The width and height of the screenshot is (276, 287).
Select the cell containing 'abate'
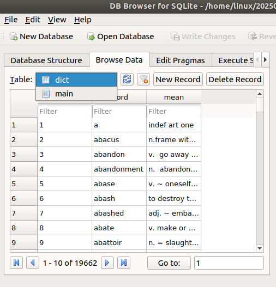119,228
